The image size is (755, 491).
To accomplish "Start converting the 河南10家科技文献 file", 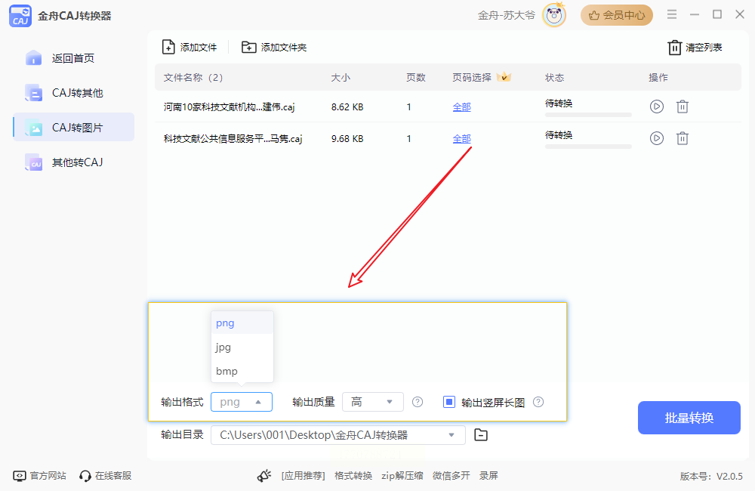I will [x=657, y=107].
